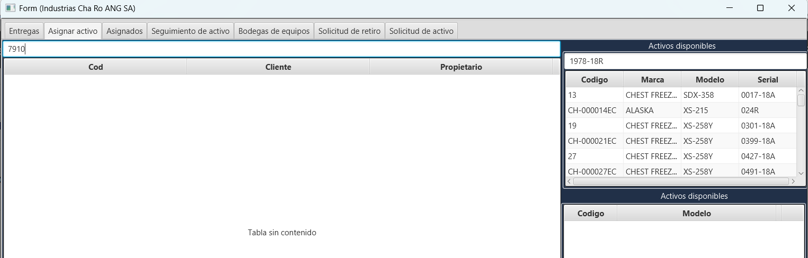Select the Solicitud de retiro tab
Image resolution: width=808 pixels, height=258 pixels.
pos(349,31)
